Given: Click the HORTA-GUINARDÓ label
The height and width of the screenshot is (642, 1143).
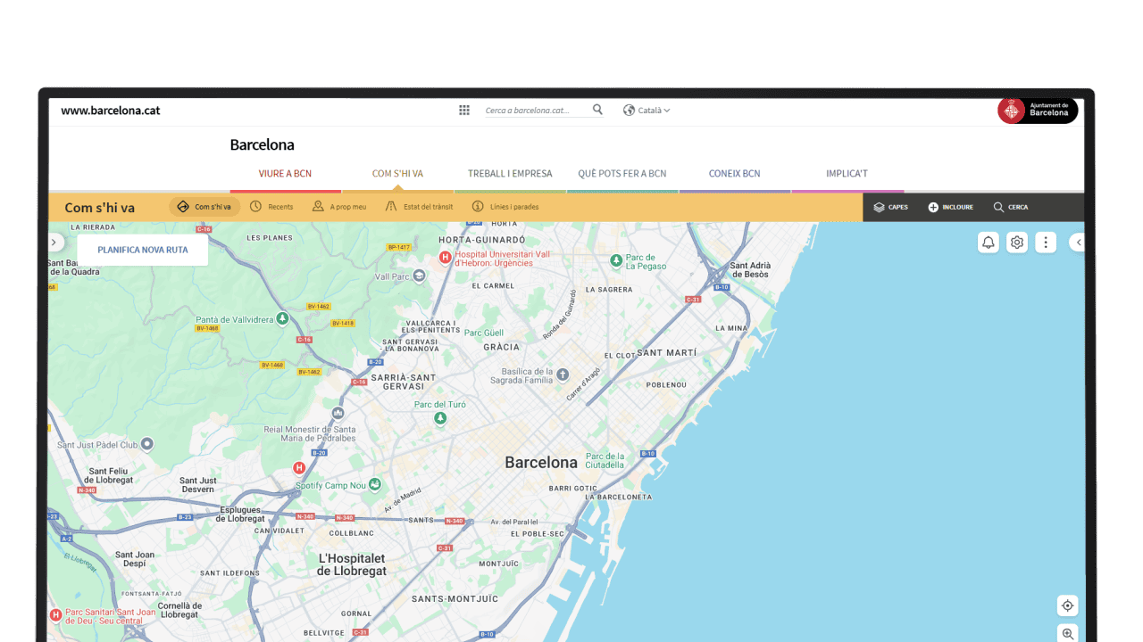Looking at the screenshot, I should 482,240.
